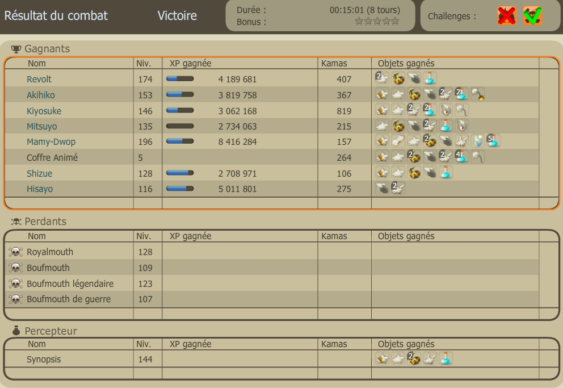Click the XP value 8 416 284
563x388 pixels.
237,142
